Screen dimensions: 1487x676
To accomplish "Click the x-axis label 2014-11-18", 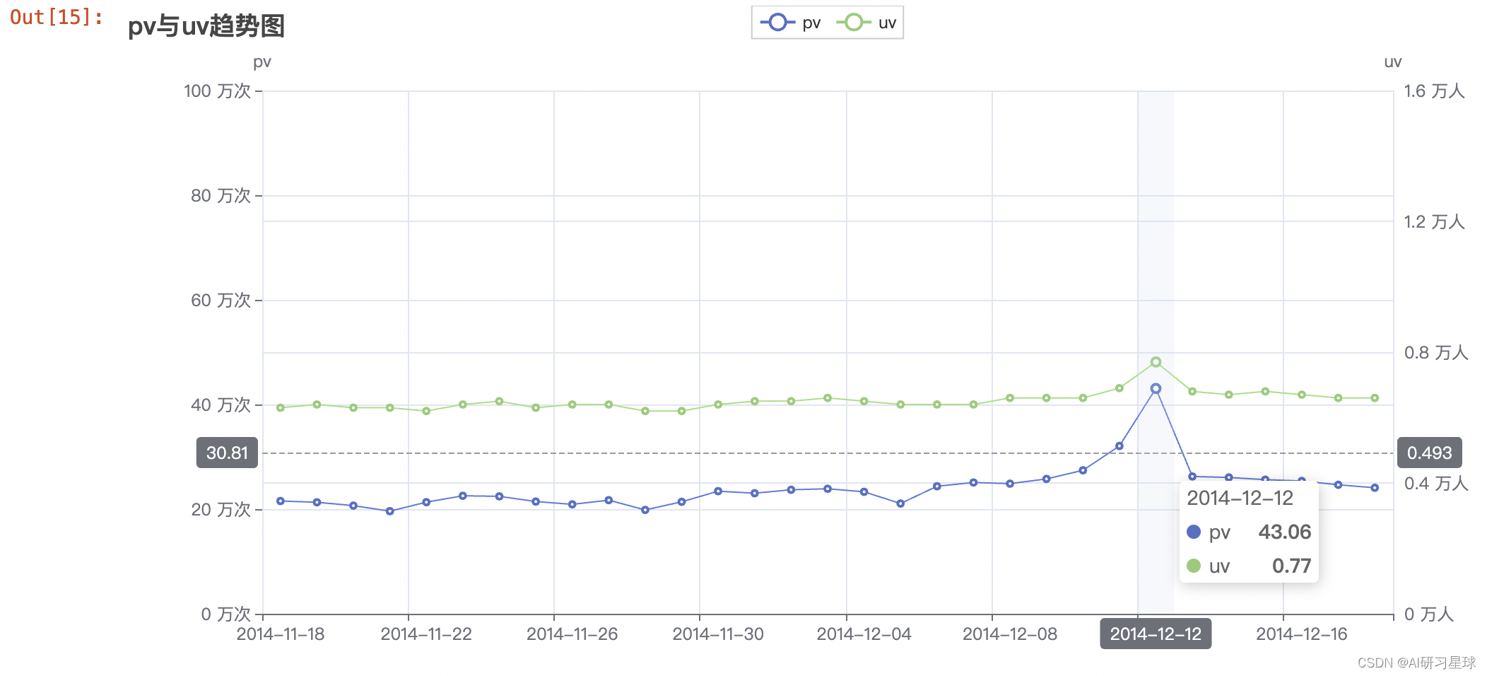I will (x=281, y=634).
